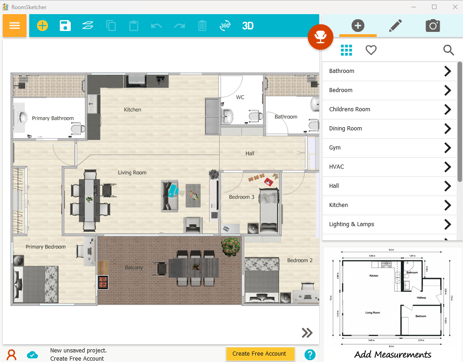Screen dimensions: 463x362
Task: Search the furniture catalog
Action: pyautogui.click(x=448, y=50)
